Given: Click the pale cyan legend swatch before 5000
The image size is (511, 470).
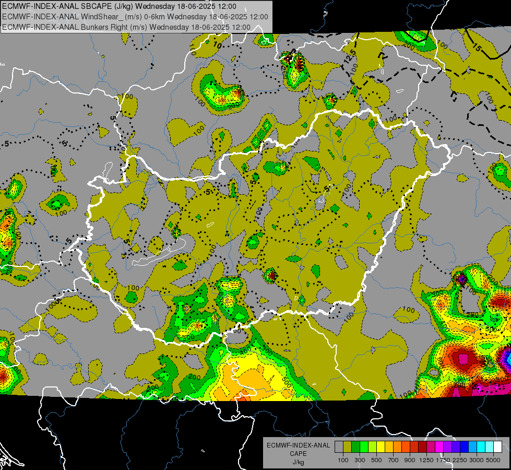Looking at the screenshot, I should [490, 446].
